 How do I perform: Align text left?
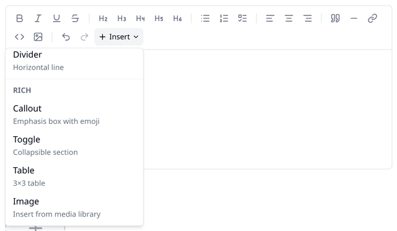pos(270,18)
